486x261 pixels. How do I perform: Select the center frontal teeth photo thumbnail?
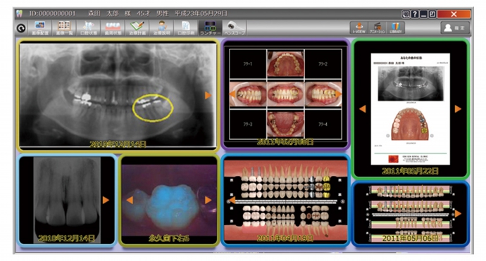pyautogui.click(x=285, y=94)
